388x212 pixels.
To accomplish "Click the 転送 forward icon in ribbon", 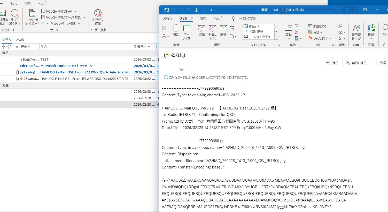I will tap(223, 28).
